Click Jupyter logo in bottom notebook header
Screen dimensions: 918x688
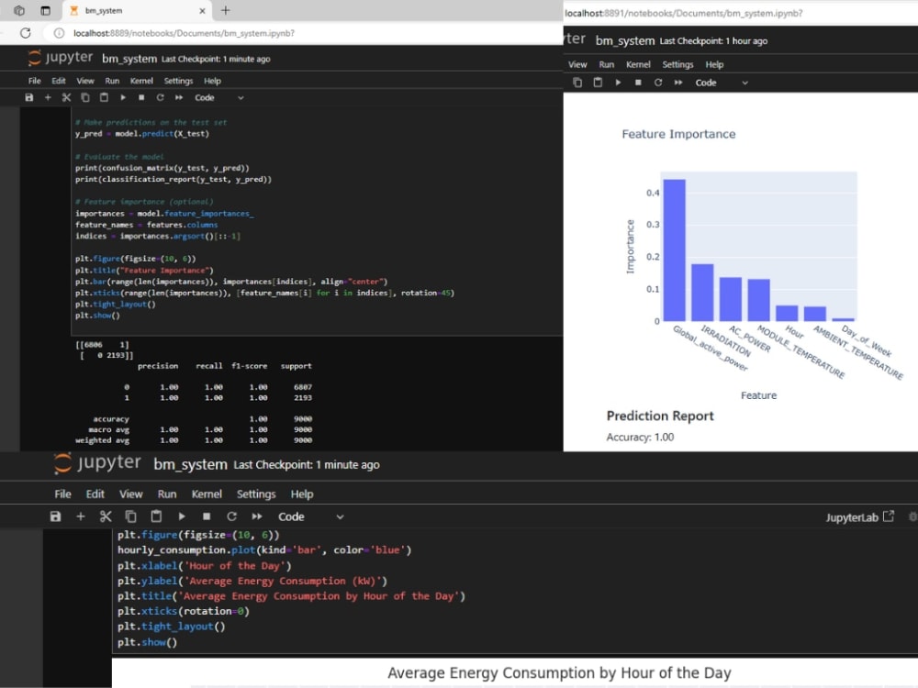click(x=97, y=462)
